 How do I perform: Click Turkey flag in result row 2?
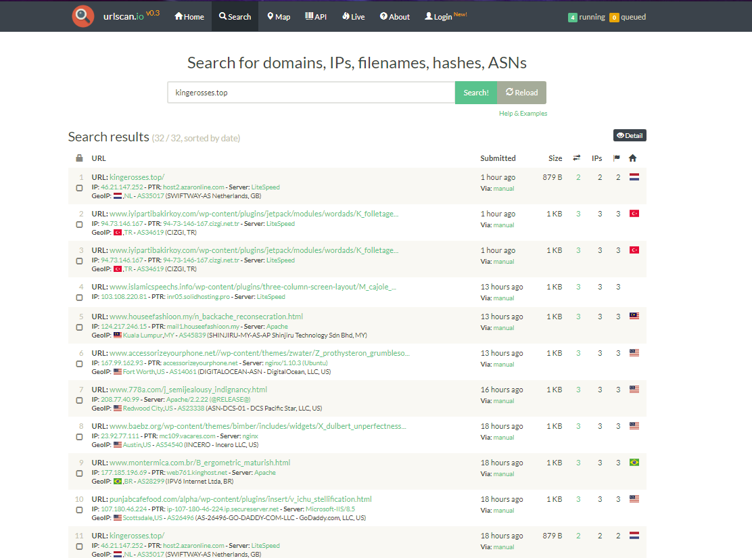click(634, 214)
